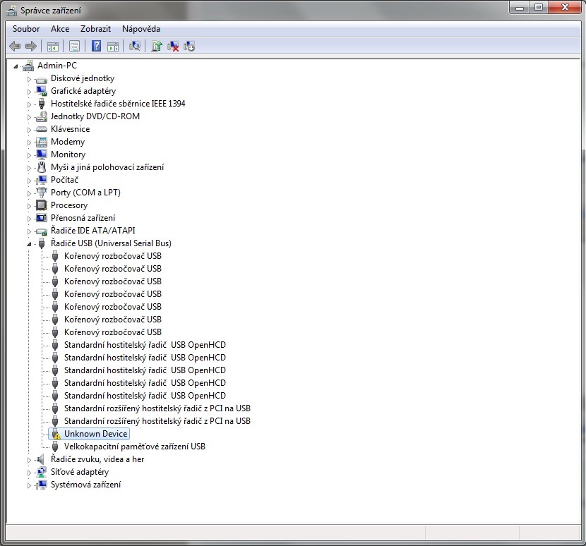Minimize the Správce zařízení window
This screenshot has height=546, width=586.
tap(520, 8)
